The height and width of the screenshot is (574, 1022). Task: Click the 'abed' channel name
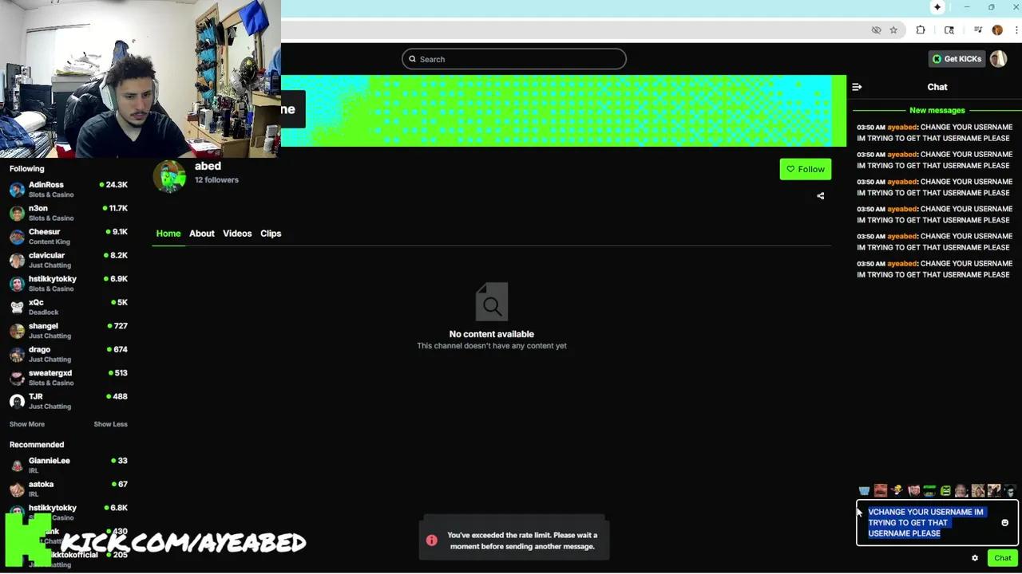click(208, 166)
